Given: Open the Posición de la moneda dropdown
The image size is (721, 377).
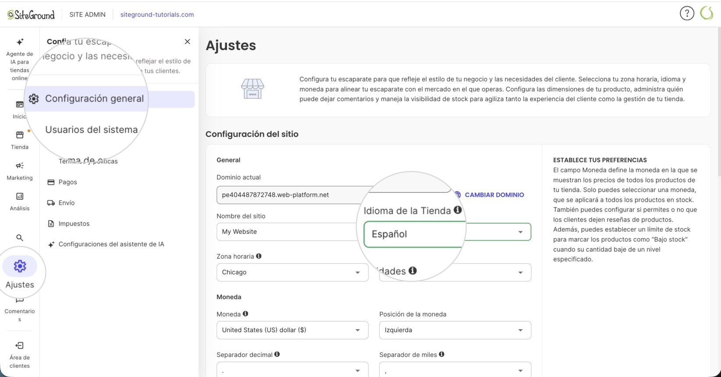Looking at the screenshot, I should pyautogui.click(x=455, y=330).
